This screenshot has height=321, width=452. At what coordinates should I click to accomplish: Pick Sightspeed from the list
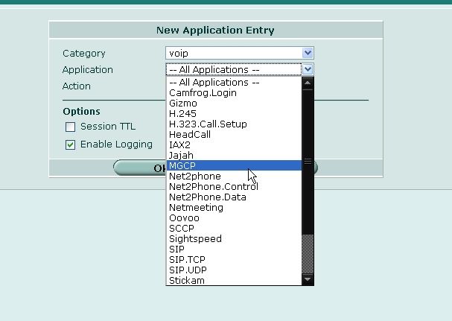(x=234, y=238)
